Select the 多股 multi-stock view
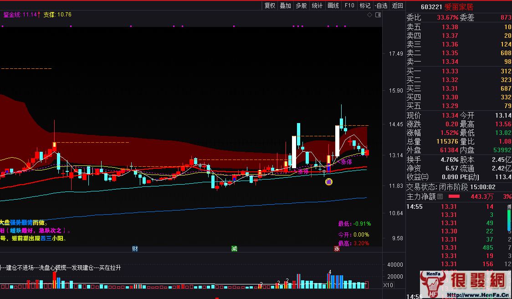 [x=301, y=5]
